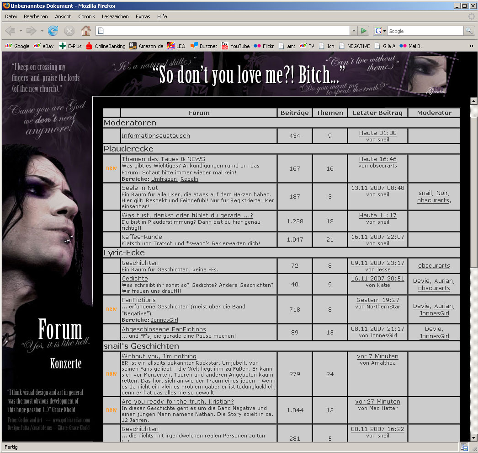Open Without you, I'm nothing forum
The height and width of the screenshot is (453, 478).
159,356
